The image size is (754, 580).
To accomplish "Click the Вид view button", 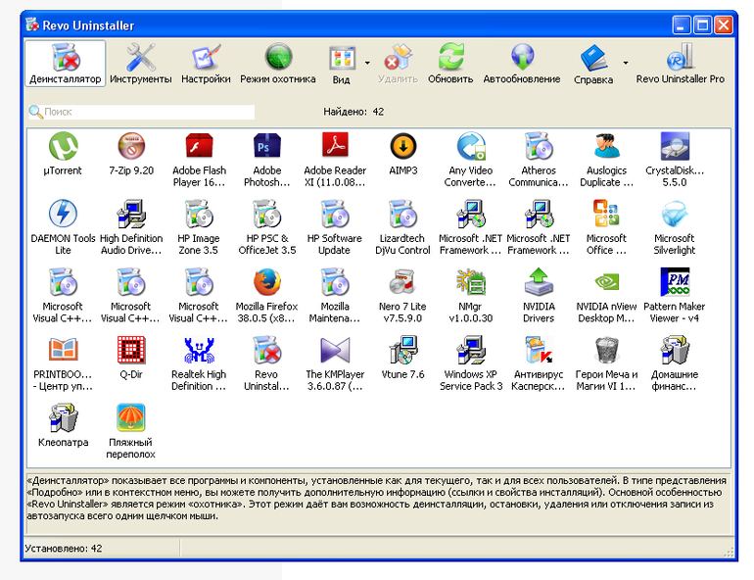I will point(342,64).
